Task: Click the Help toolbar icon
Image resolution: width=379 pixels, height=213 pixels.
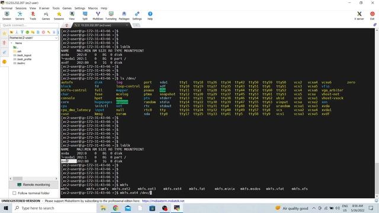Action: click(x=150, y=16)
